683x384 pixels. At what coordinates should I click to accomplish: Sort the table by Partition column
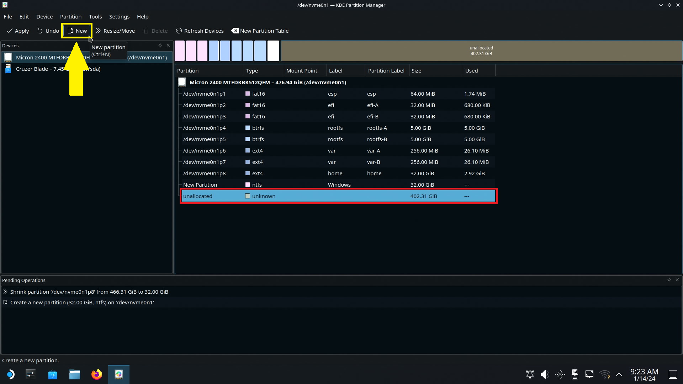click(x=188, y=71)
